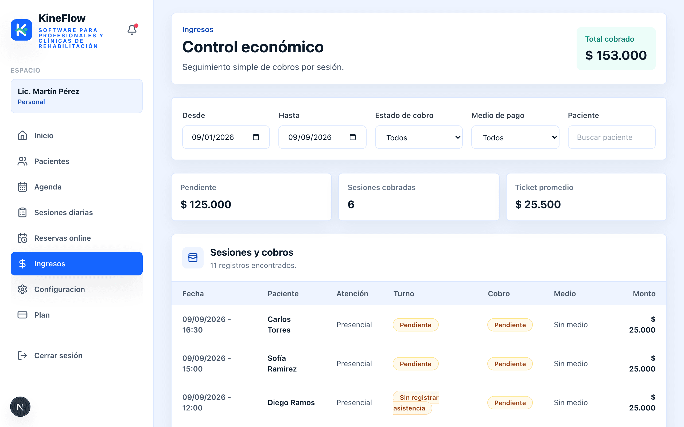
Task: Select the Lic. Martín Pérez workspace card
Action: point(77,96)
